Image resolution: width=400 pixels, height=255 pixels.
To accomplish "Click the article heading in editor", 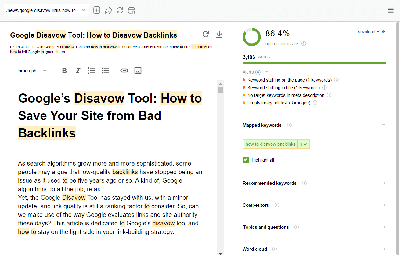I will click(110, 116).
